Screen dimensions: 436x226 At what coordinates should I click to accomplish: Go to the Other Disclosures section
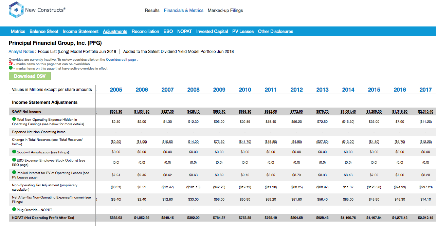275,31
